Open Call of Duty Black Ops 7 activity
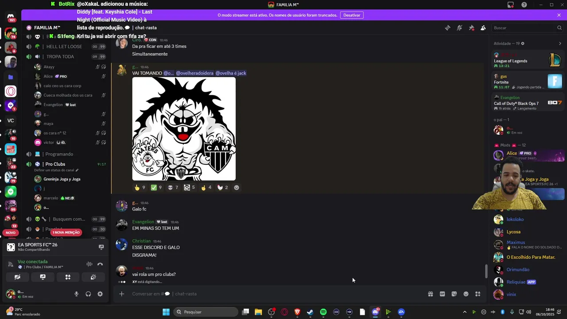This screenshot has height=319, width=567. click(x=528, y=103)
